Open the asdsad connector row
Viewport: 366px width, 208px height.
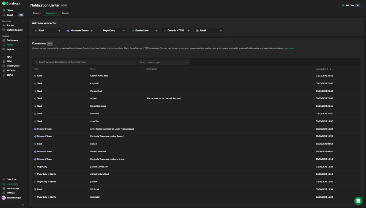pyautogui.click(x=197, y=144)
